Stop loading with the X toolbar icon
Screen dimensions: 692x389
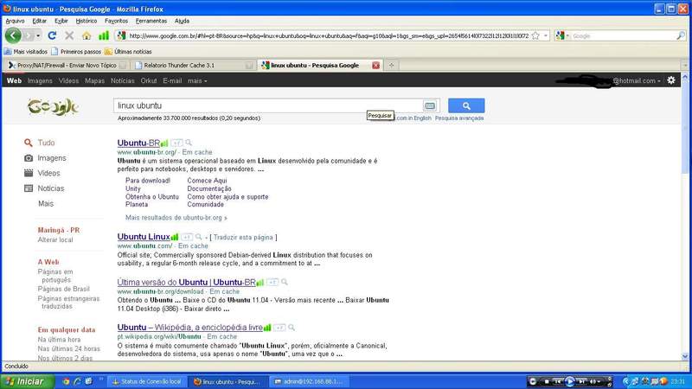69,35
